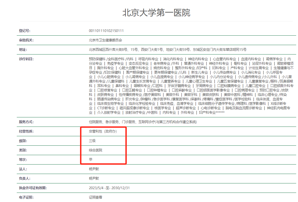Click 介入放射学专业 in the department list

[x=109, y=112]
